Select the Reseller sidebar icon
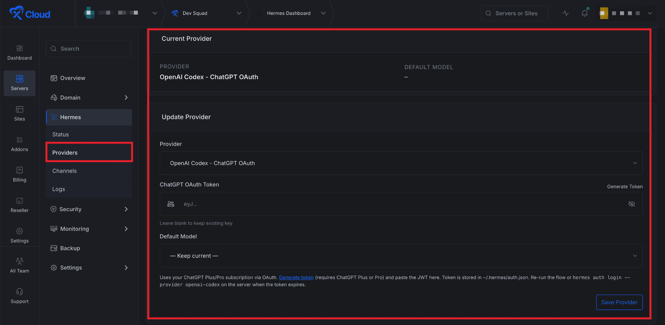Screen dimensions: 665x325 tap(19, 204)
